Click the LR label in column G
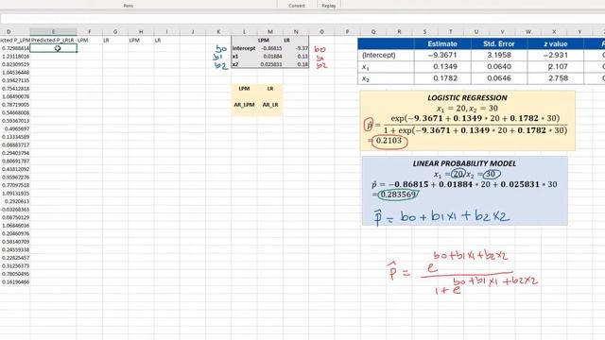Screen dimensions: 605x340 106,40
